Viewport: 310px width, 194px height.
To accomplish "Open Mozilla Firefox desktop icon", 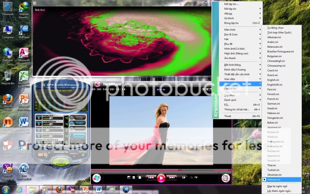I will (x=8, y=103).
